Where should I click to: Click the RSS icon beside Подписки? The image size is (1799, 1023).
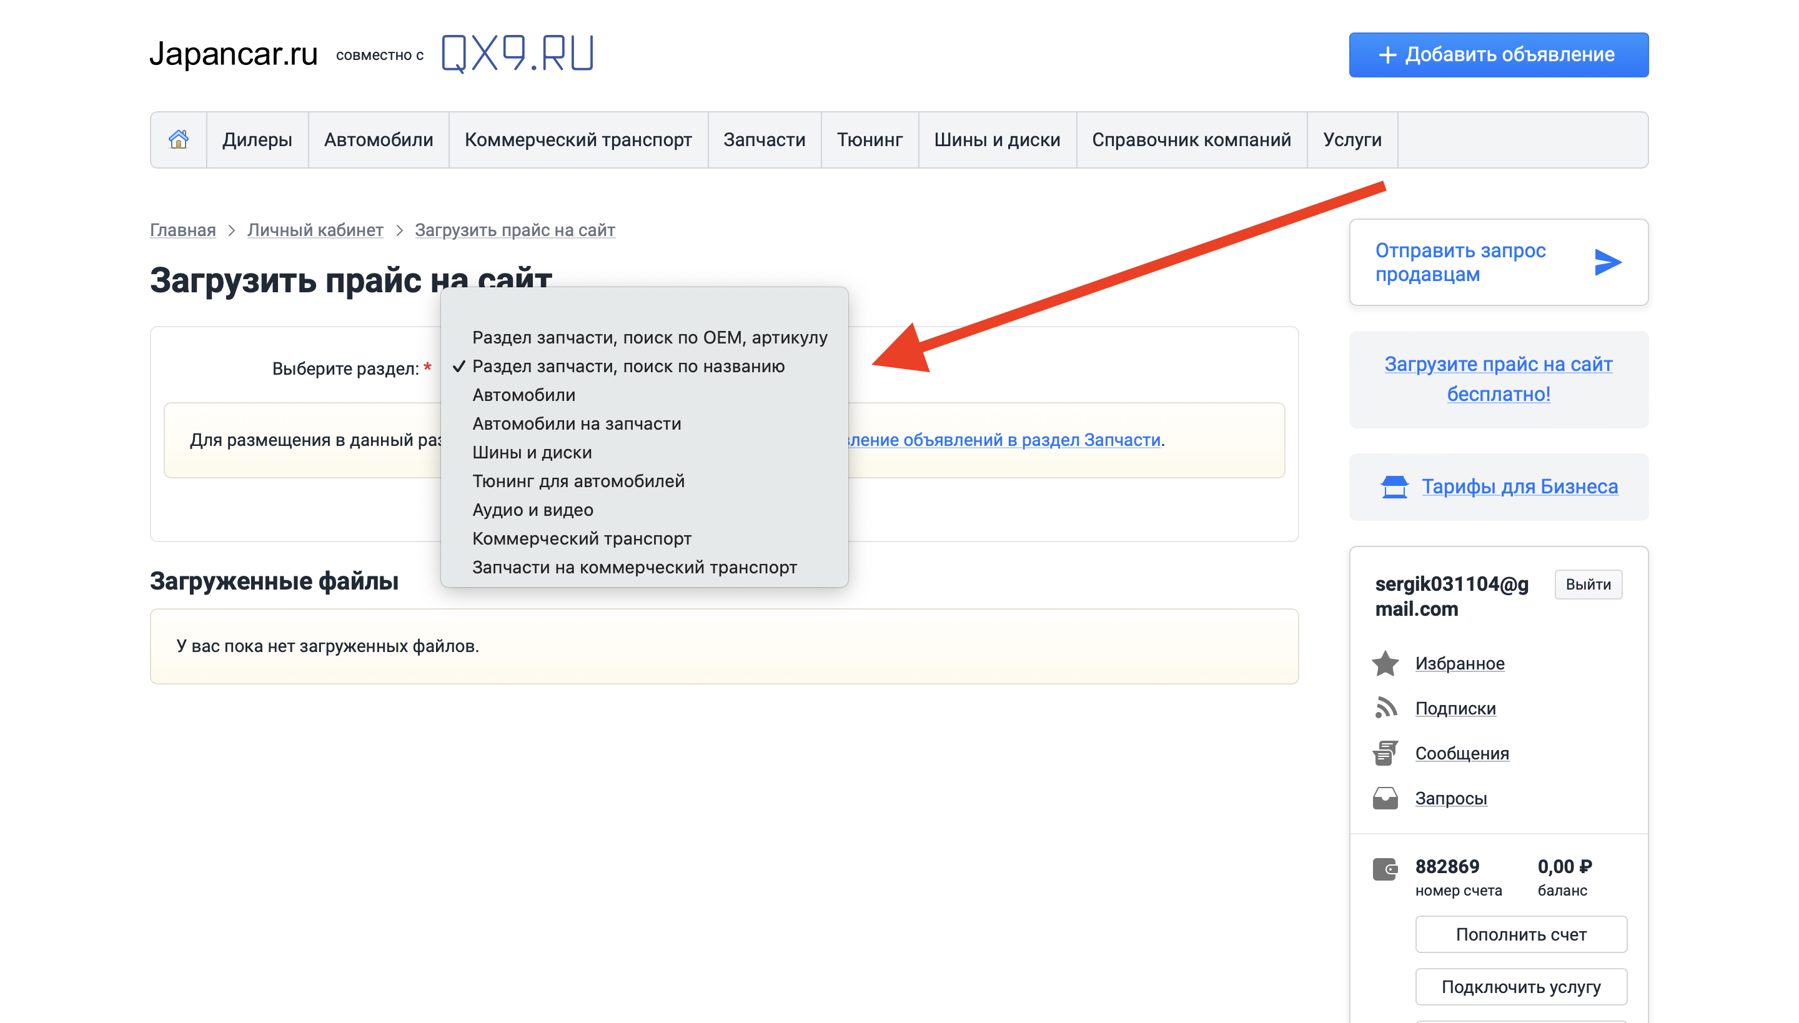(1385, 708)
